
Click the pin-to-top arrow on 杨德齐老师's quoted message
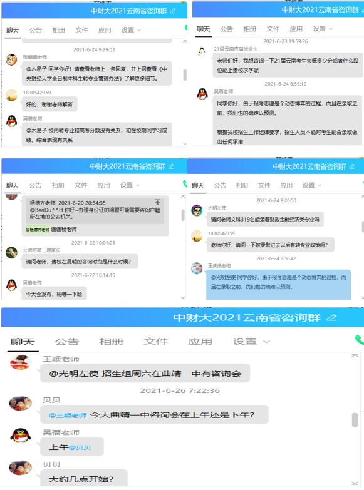(157, 202)
